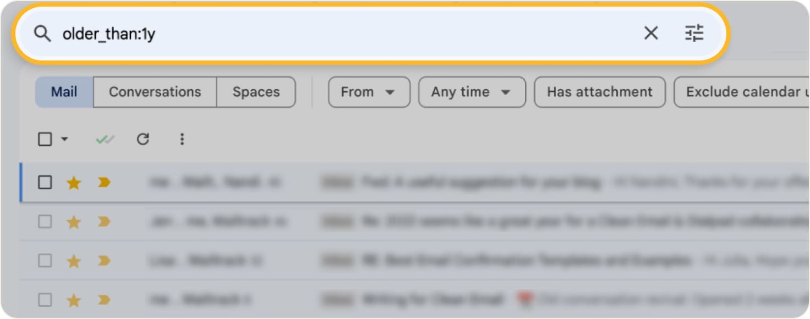Open the From filter dropdown
Image resolution: width=810 pixels, height=319 pixels.
point(368,92)
